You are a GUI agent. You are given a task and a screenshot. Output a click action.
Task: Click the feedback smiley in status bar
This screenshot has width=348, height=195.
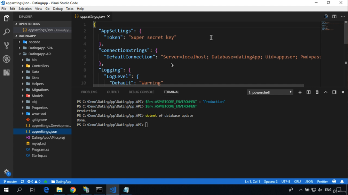(x=334, y=181)
